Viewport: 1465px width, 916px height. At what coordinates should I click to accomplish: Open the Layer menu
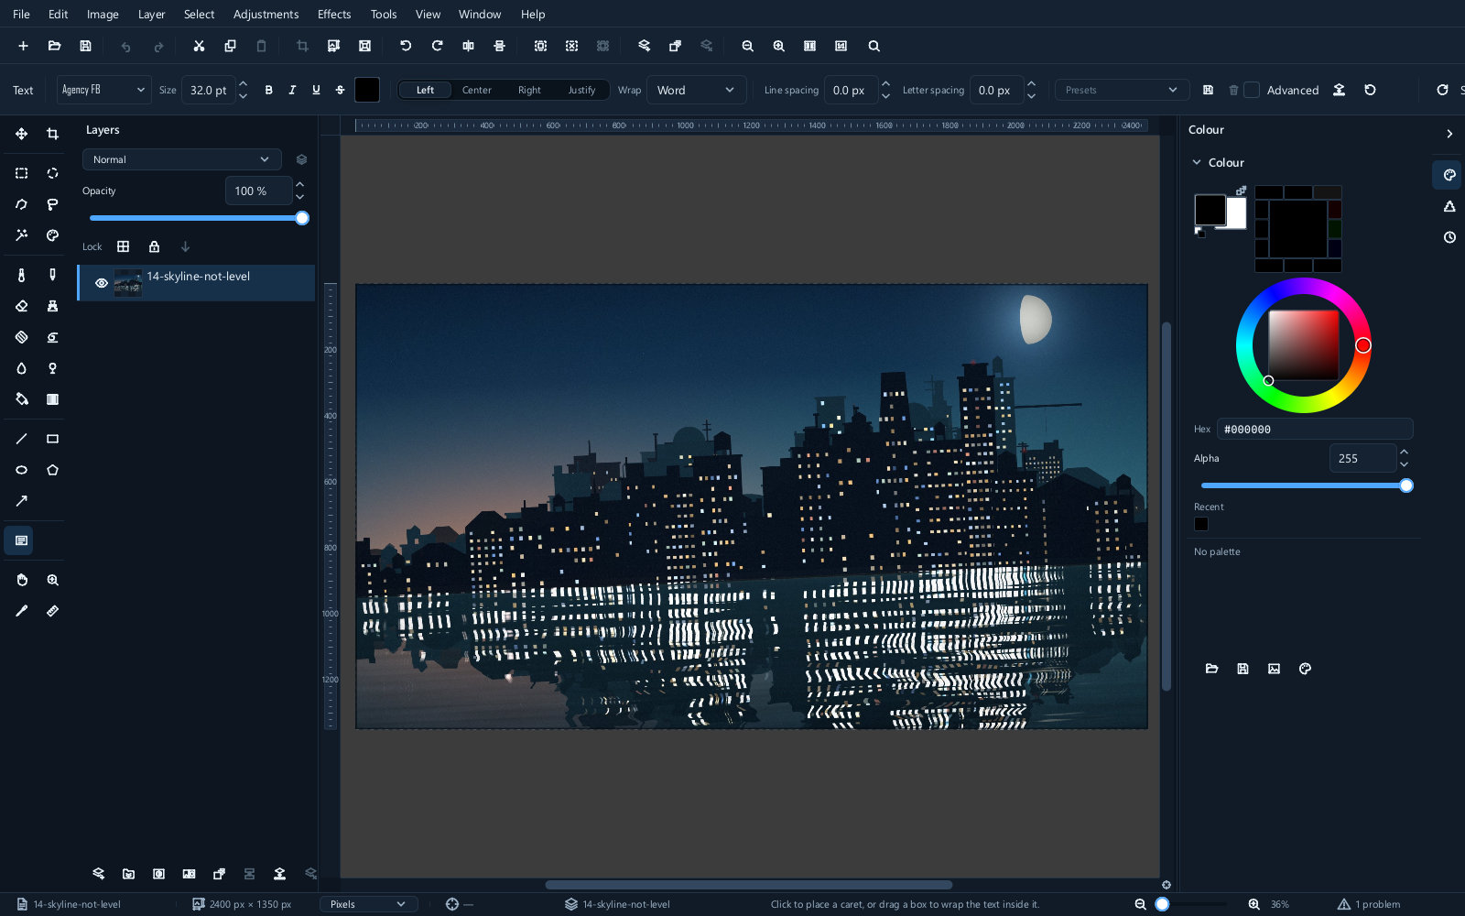tap(151, 14)
